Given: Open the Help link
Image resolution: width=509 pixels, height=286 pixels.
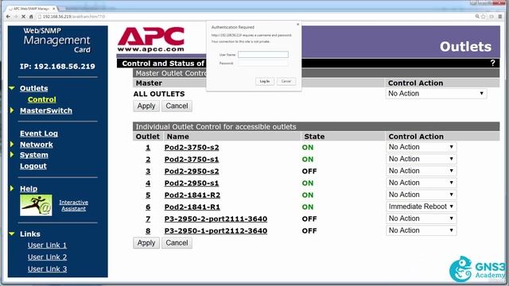Looking at the screenshot, I should coord(29,189).
